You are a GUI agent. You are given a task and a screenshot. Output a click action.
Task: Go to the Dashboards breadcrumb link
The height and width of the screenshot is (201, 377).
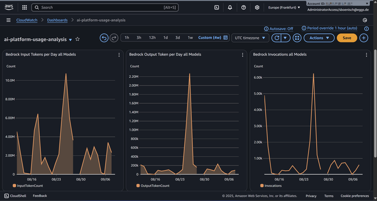click(x=58, y=20)
